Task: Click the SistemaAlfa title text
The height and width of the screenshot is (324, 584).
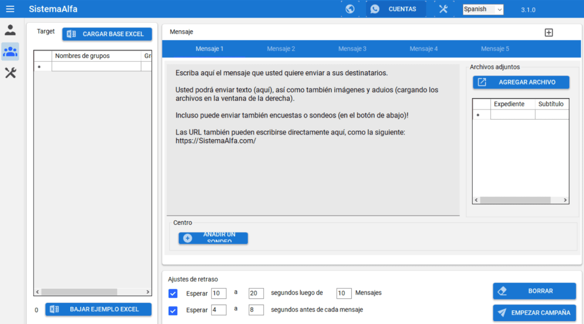Action: 53,9
